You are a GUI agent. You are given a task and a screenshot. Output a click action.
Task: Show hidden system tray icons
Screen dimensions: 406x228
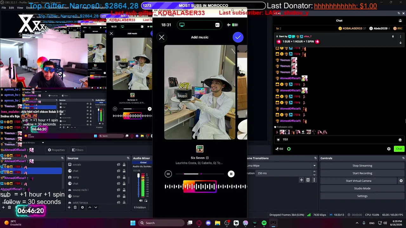357,223
